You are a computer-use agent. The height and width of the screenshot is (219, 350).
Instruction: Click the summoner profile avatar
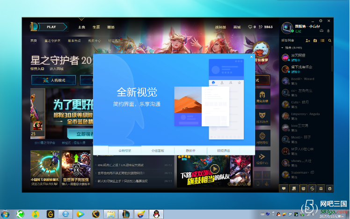pyautogui.click(x=287, y=28)
